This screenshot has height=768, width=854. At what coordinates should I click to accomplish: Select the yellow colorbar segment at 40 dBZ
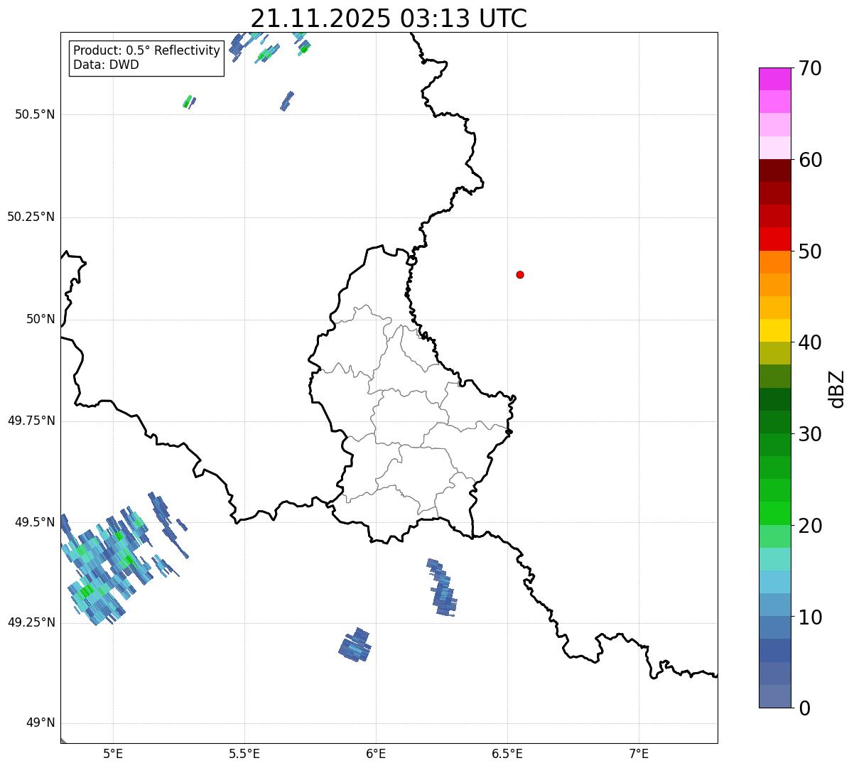pyautogui.click(x=774, y=330)
